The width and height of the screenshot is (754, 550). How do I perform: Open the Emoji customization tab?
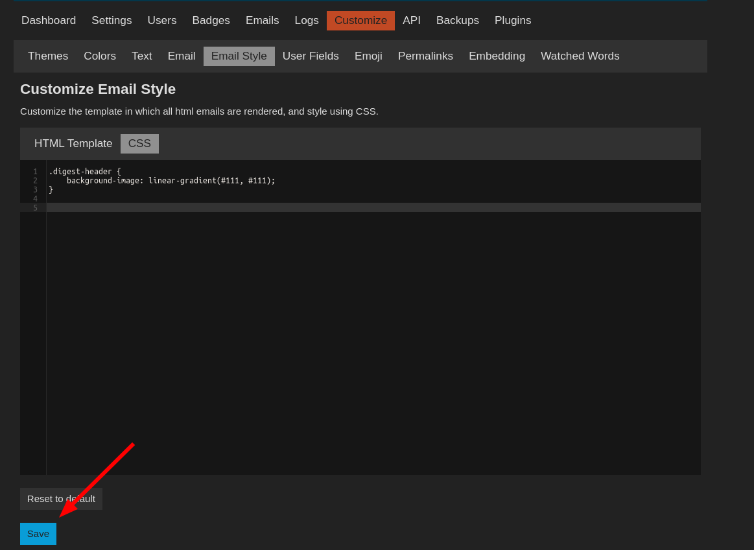[368, 56]
